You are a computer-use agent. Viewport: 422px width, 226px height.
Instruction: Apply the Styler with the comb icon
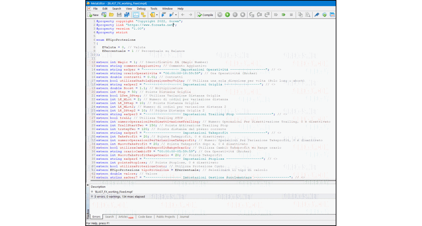[317, 14]
